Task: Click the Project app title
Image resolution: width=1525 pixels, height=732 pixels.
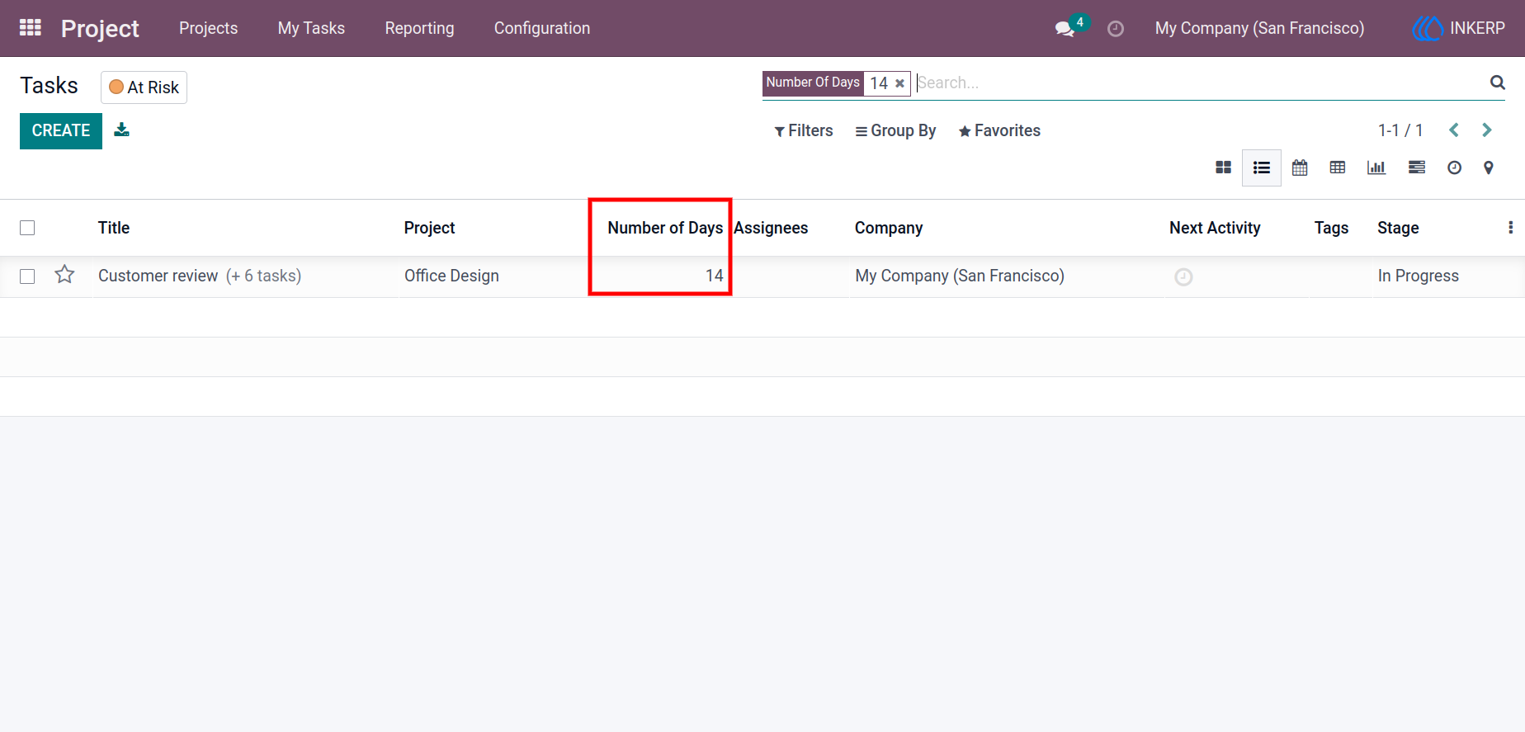Action: pyautogui.click(x=100, y=28)
